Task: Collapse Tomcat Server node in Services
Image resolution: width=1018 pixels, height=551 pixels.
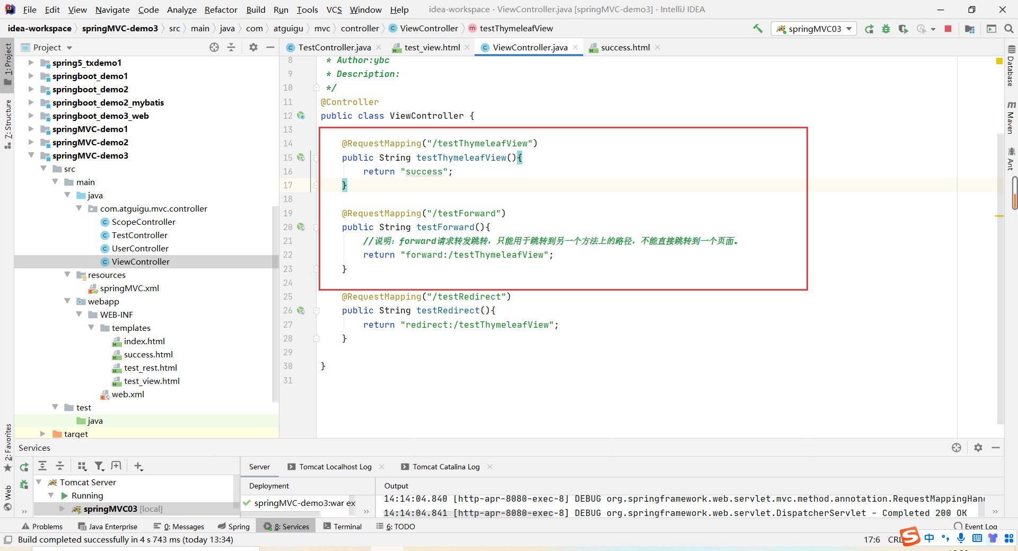Action: 39,482
